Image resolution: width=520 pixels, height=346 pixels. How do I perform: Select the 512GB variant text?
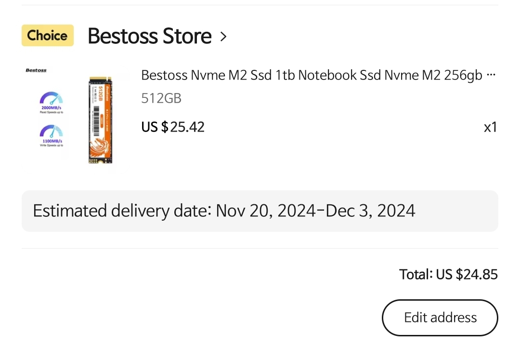(x=161, y=98)
